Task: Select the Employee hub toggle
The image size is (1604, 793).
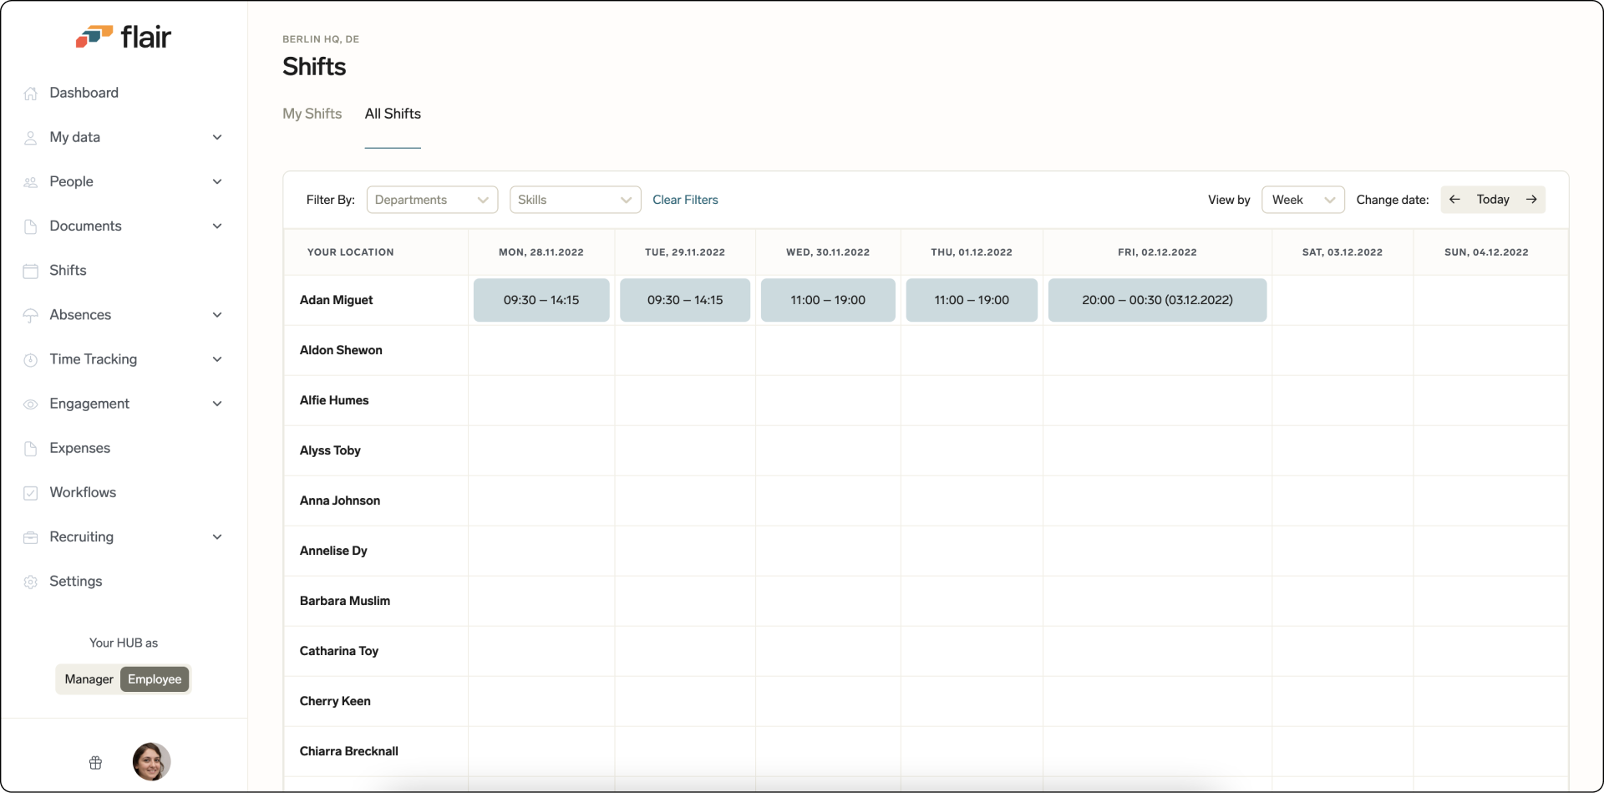Action: (154, 679)
